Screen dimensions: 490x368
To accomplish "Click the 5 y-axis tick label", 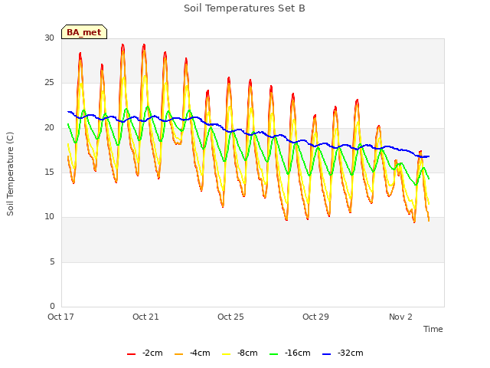I will pos(52,262).
